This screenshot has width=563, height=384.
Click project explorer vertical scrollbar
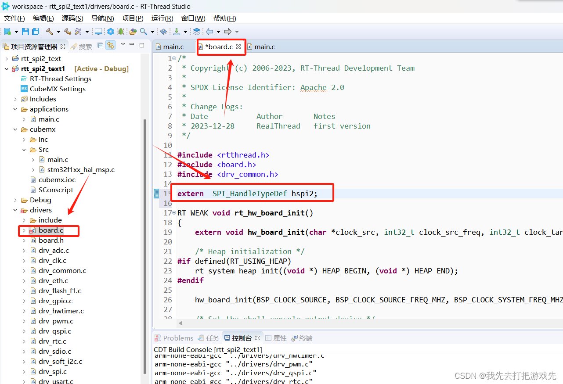pyautogui.click(x=145, y=246)
